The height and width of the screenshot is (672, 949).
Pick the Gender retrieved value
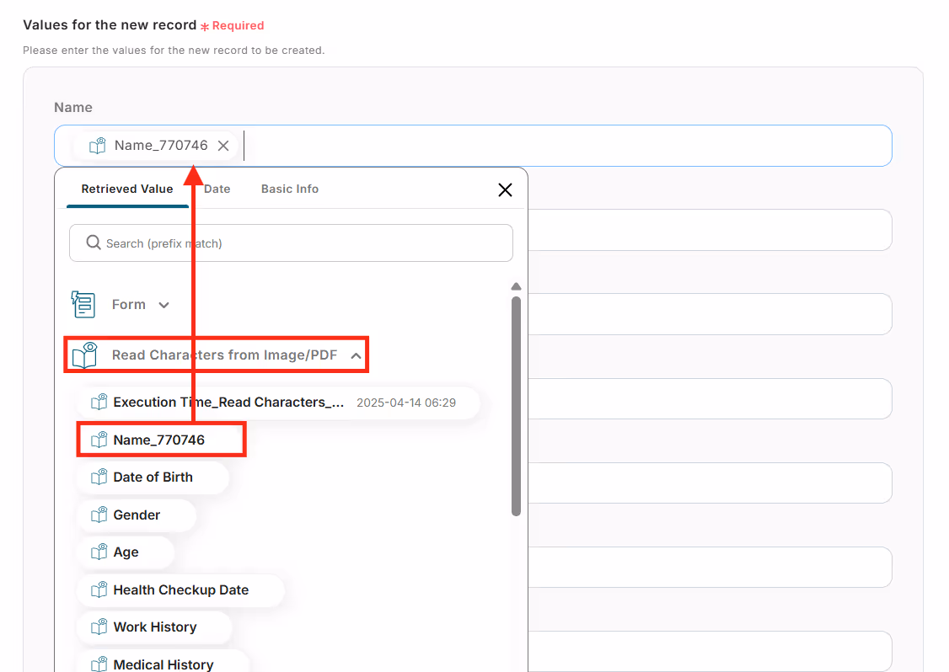[137, 515]
